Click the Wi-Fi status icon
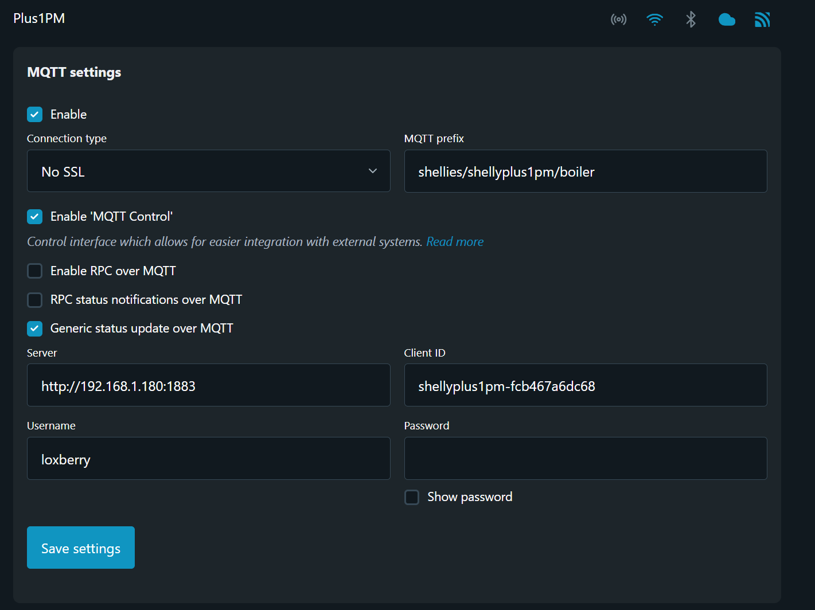Viewport: 815px width, 610px height. coord(654,19)
